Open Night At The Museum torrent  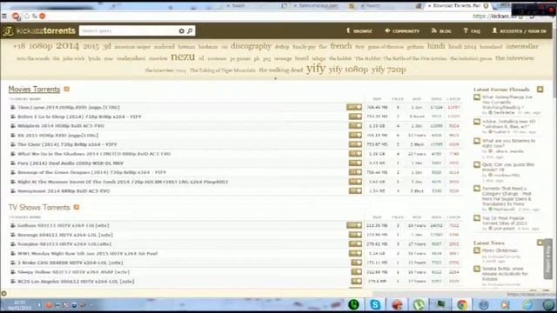click(x=123, y=182)
